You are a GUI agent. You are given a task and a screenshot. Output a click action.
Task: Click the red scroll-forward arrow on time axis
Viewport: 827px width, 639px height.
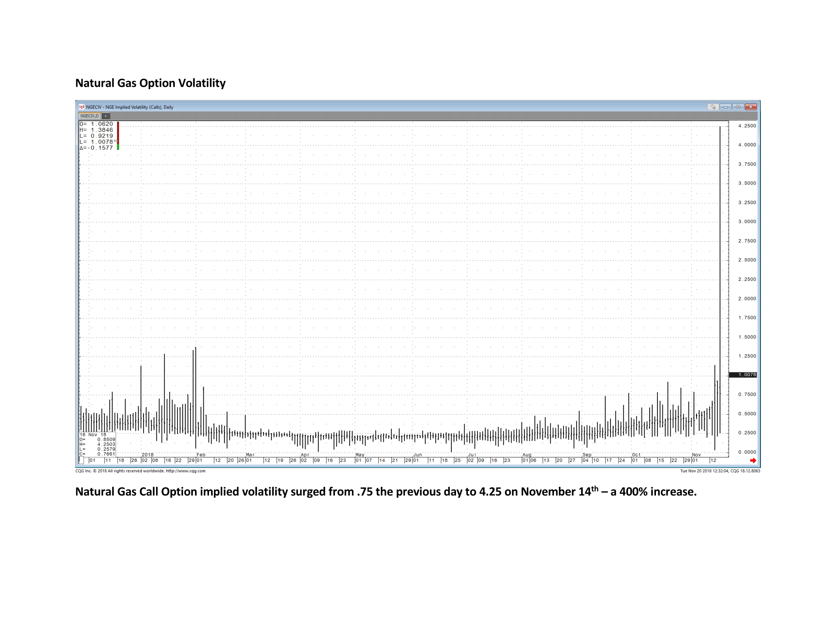click(753, 460)
